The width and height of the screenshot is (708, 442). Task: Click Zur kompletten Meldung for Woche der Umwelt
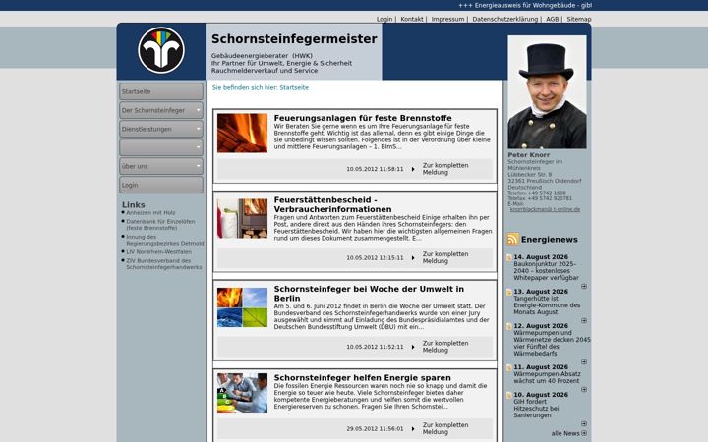[x=445, y=347]
